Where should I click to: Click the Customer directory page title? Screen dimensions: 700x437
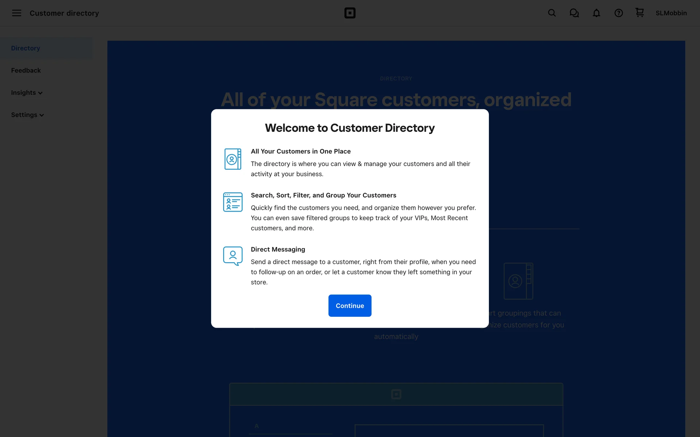64,13
